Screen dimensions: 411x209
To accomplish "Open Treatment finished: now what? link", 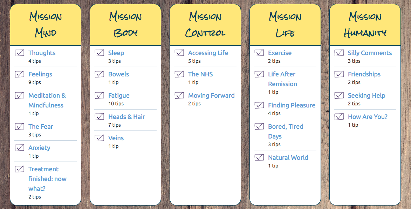I will 47,179.
